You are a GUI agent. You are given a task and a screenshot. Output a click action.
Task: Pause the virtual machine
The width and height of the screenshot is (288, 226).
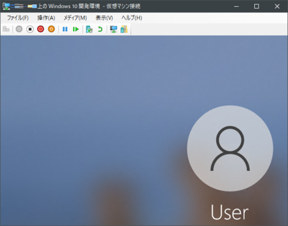65,29
